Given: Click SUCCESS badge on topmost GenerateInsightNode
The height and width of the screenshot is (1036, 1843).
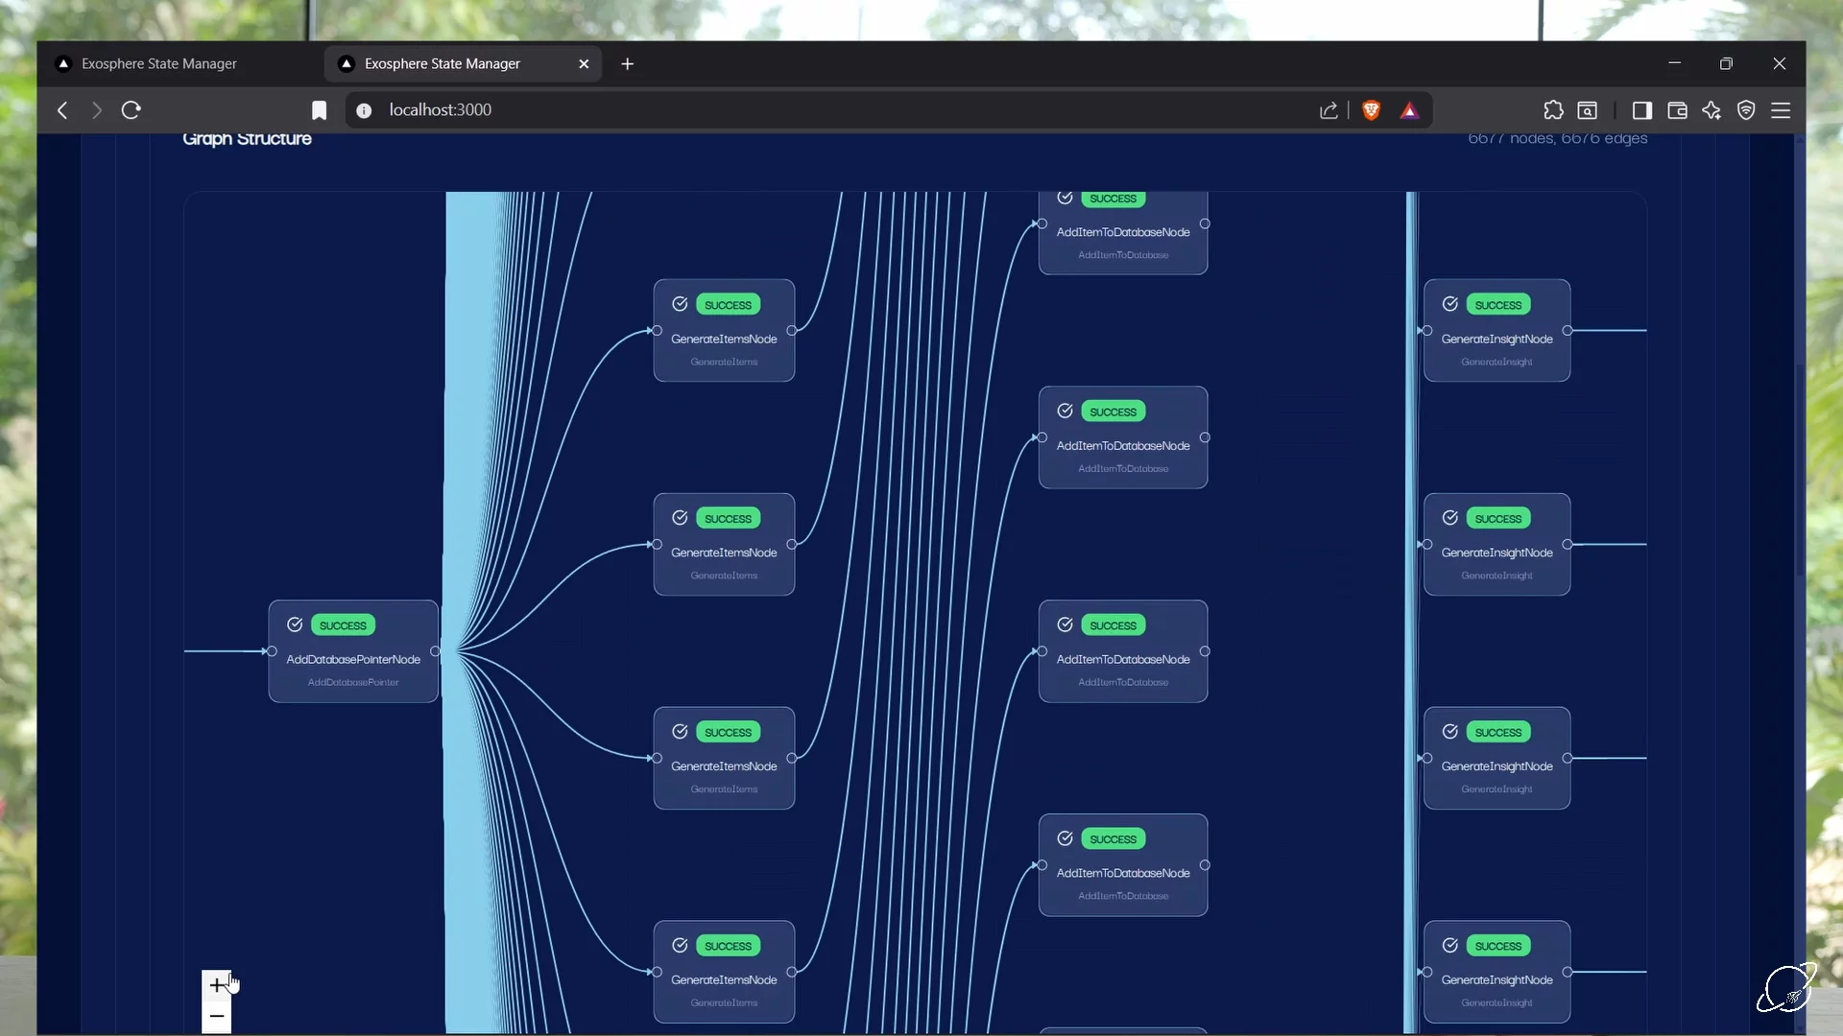Looking at the screenshot, I should pos(1498,304).
